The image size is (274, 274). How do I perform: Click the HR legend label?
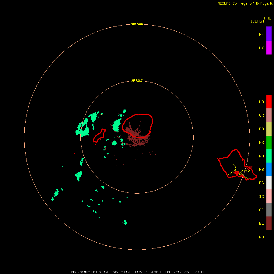(x=261, y=142)
